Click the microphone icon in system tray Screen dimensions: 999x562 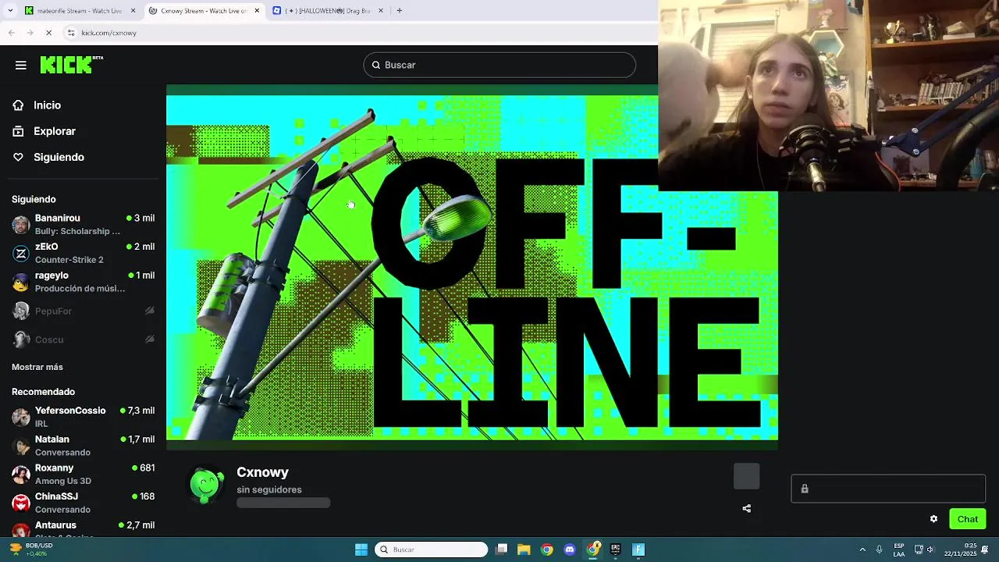[880, 550]
